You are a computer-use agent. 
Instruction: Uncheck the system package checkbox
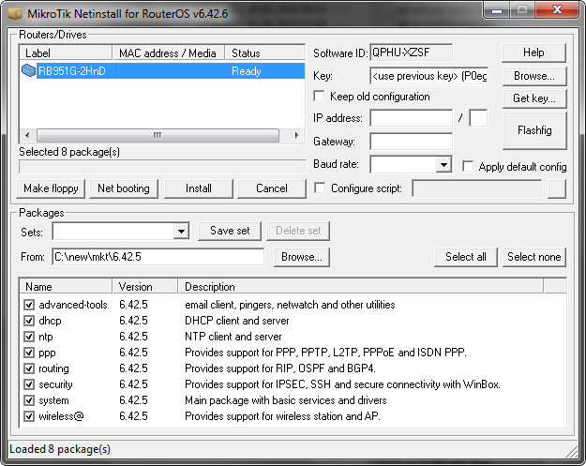click(x=29, y=400)
